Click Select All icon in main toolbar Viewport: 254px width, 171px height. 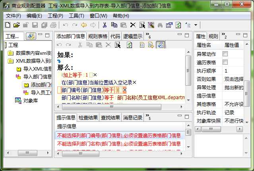click(142, 25)
